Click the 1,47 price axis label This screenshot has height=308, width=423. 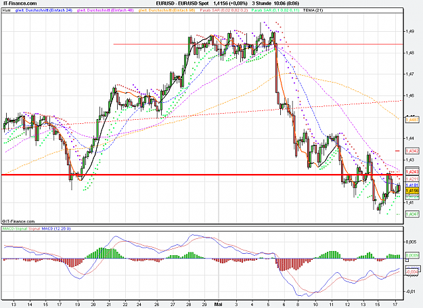[x=410, y=74]
